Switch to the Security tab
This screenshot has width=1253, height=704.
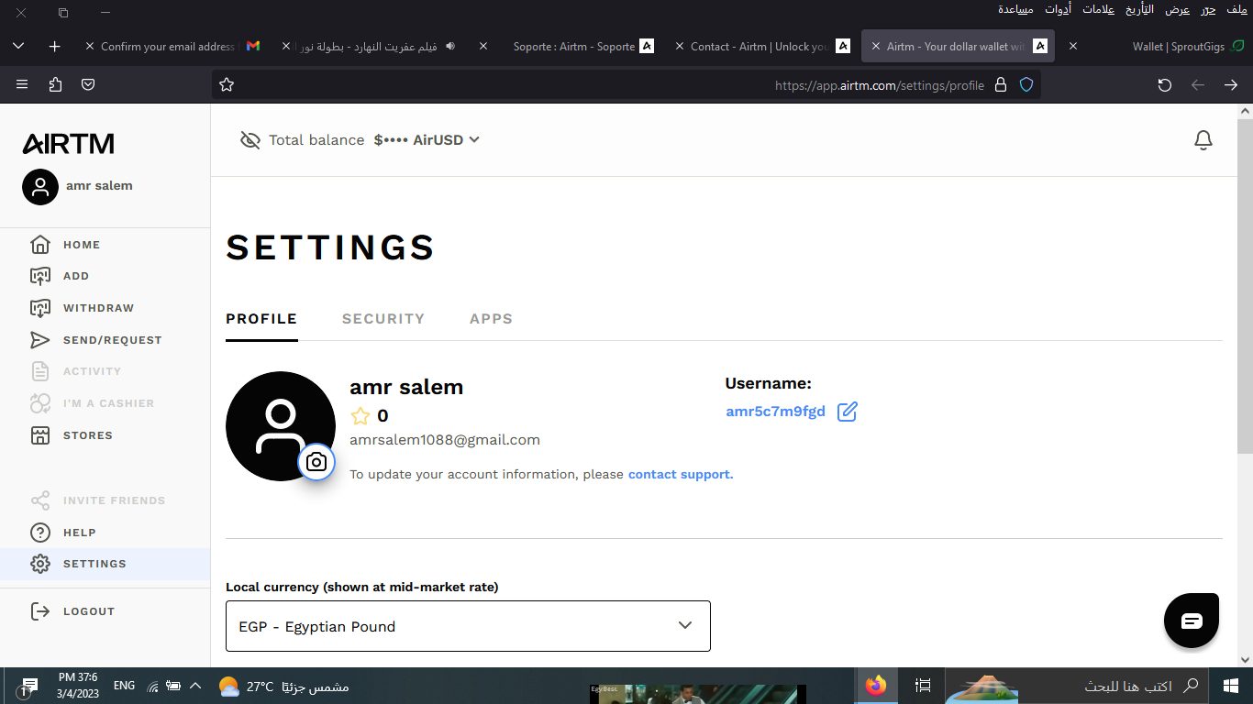tap(383, 319)
